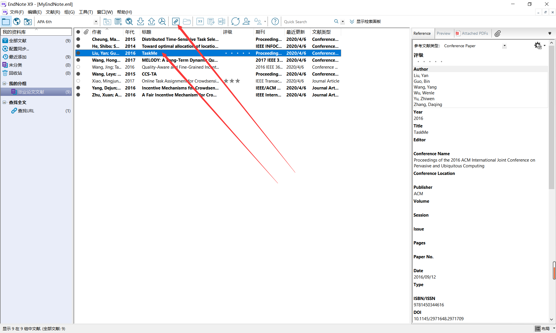Open the panel options arrow beside Attached PDFs

pos(550,34)
